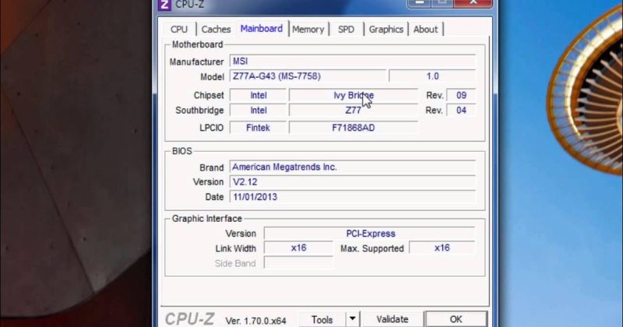Close the CPU-Z window
Image resolution: width=623 pixels, height=327 pixels.
[473, 4]
